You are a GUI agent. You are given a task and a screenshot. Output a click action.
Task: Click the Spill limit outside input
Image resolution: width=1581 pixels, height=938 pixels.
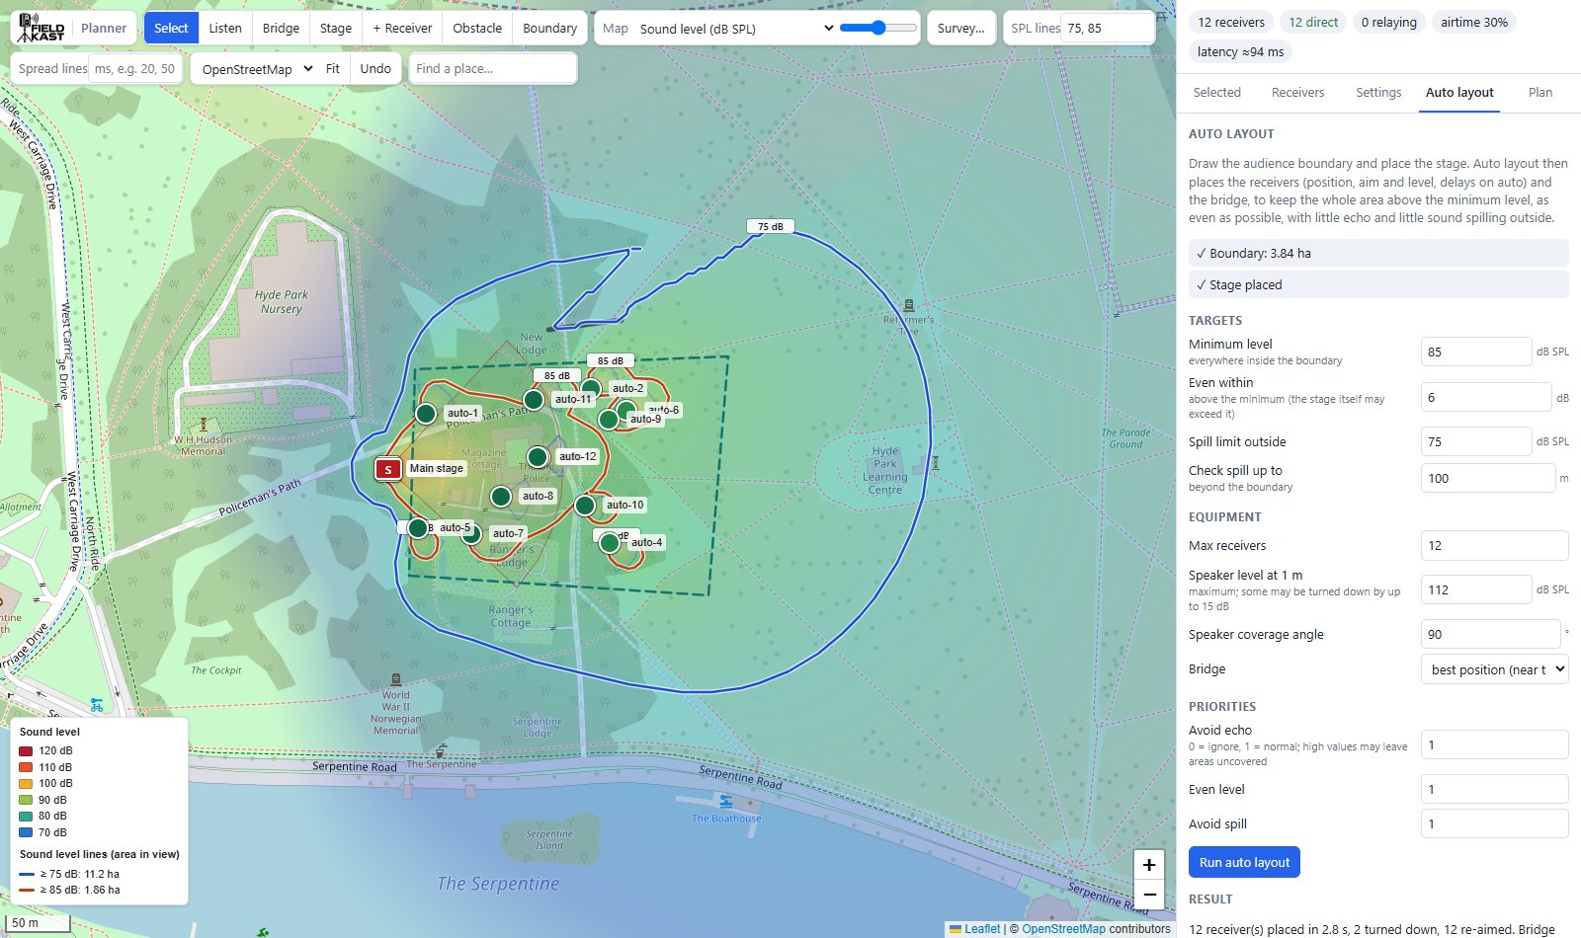click(1476, 441)
